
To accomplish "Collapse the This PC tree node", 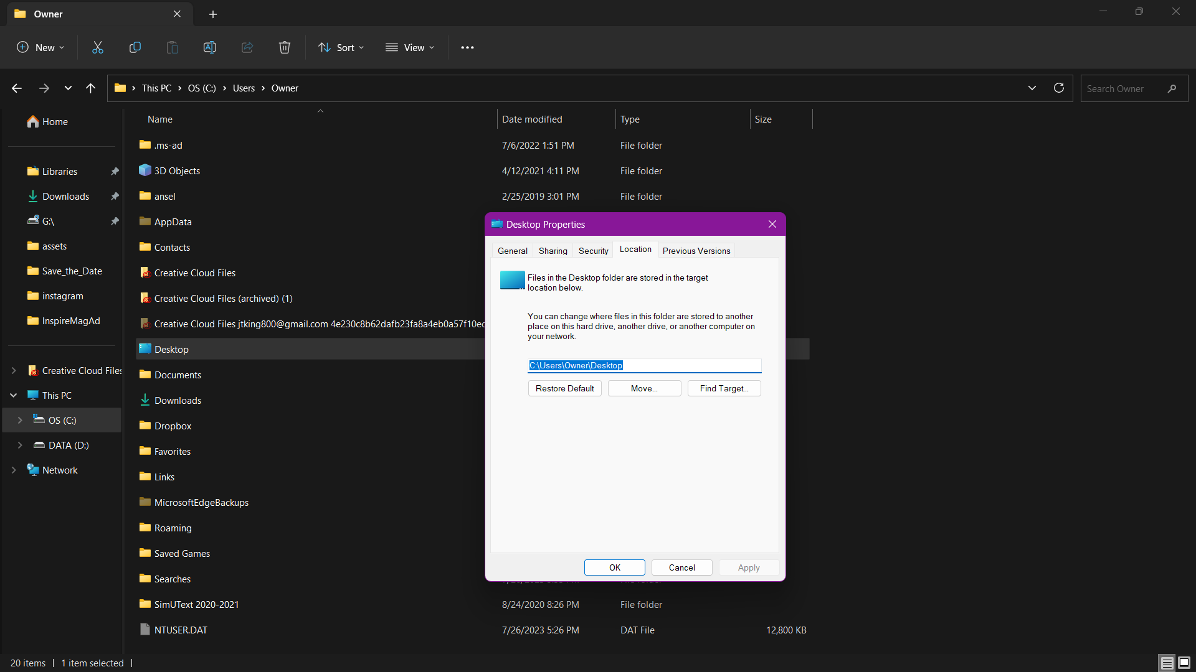I will [x=14, y=396].
